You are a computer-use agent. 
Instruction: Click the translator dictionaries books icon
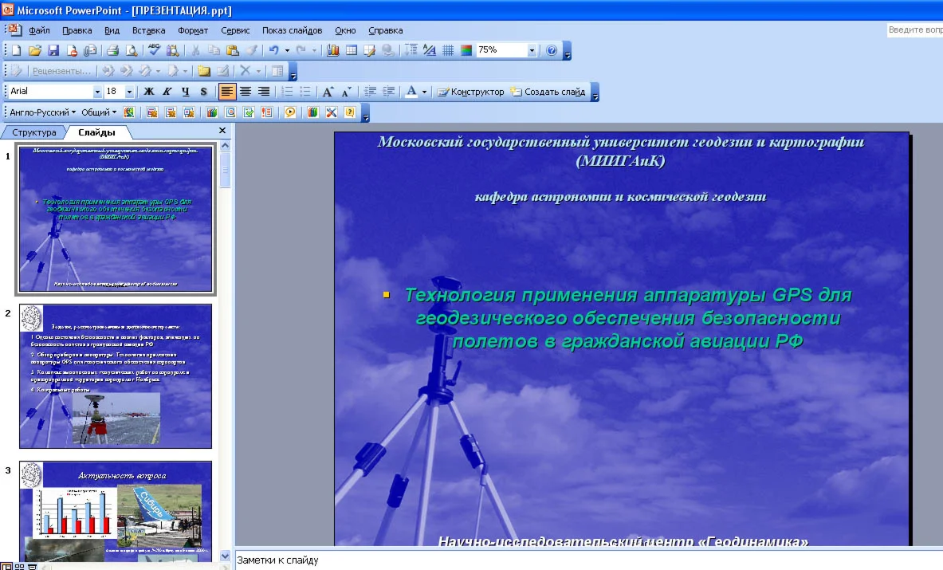pos(312,112)
